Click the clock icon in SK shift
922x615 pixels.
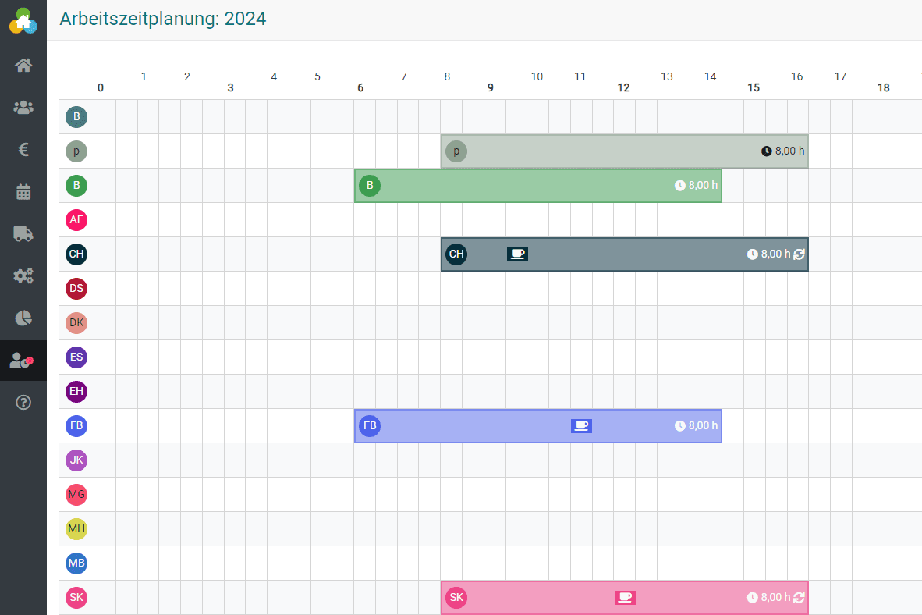pos(753,598)
